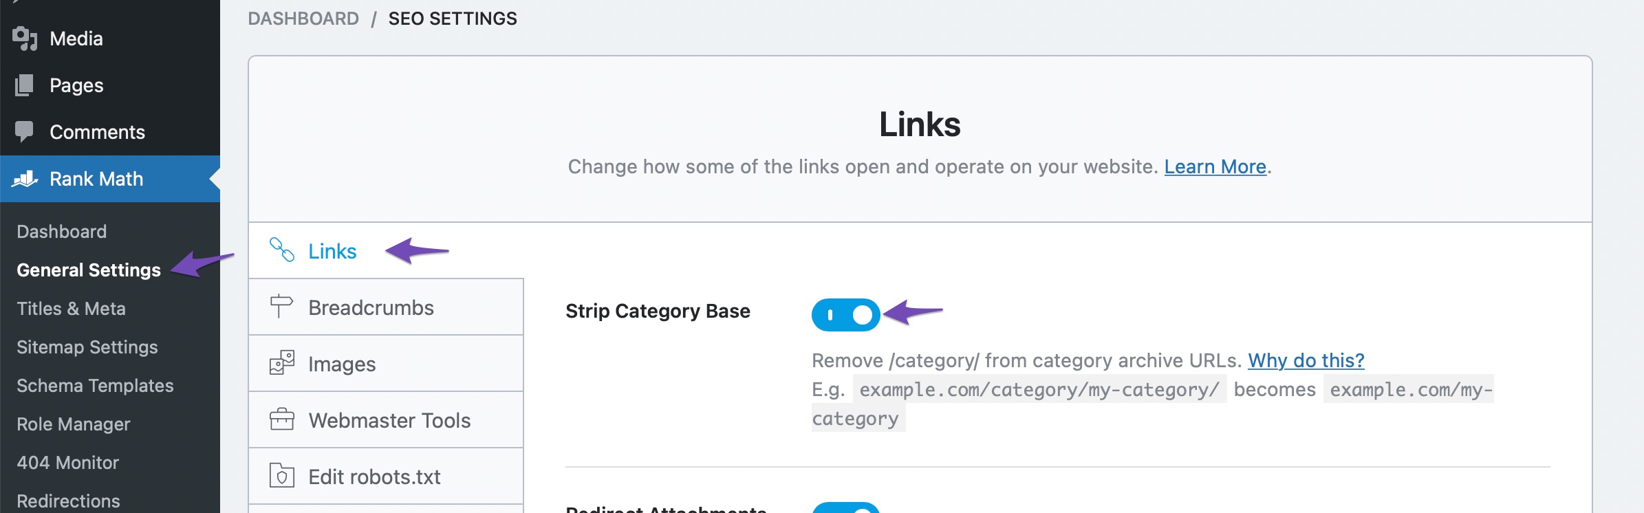The height and width of the screenshot is (513, 1644).
Task: Click the Webmaster Tools toolbox icon
Action: click(x=281, y=419)
